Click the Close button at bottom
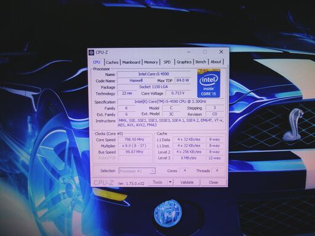The image size is (315, 236). pyautogui.click(x=213, y=182)
